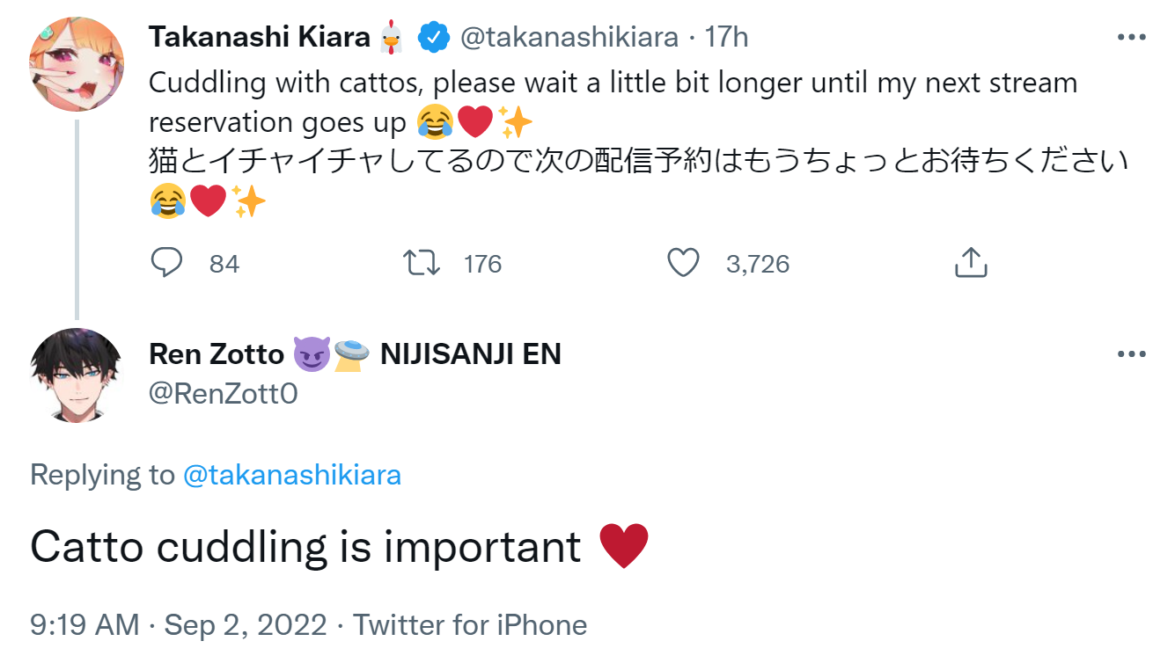Open the tweet via its 17h timestamp
Image resolution: width=1175 pixels, height=663 pixels.
727,37
